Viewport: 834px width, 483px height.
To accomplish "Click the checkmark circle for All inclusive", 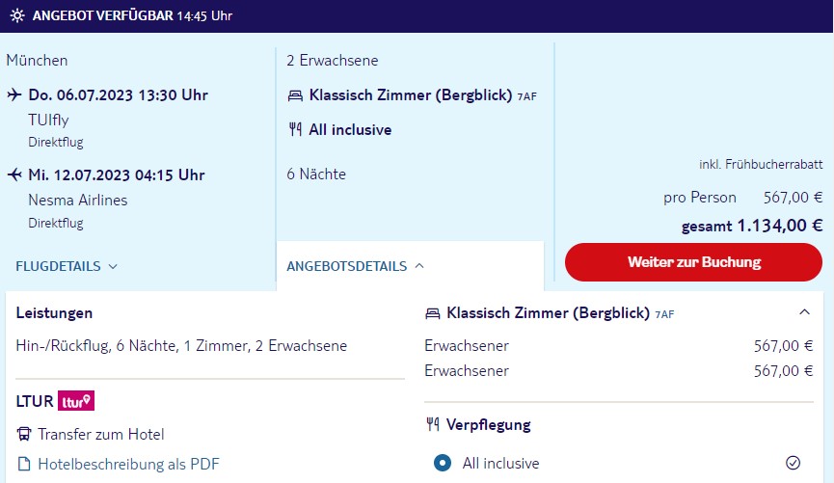I will (x=793, y=463).
